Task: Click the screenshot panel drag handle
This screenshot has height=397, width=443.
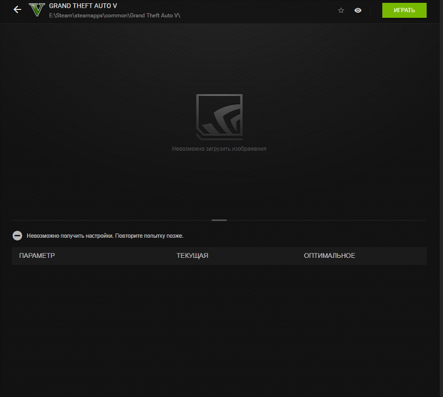Action: [219, 220]
